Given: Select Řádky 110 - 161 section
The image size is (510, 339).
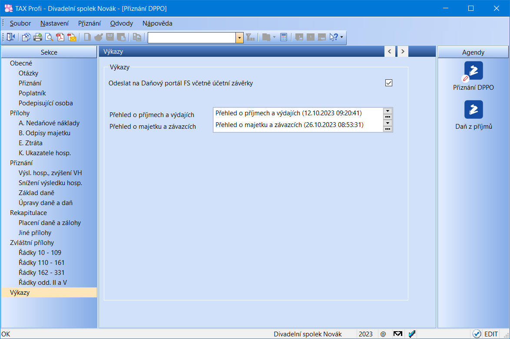Looking at the screenshot, I should coord(42,263).
